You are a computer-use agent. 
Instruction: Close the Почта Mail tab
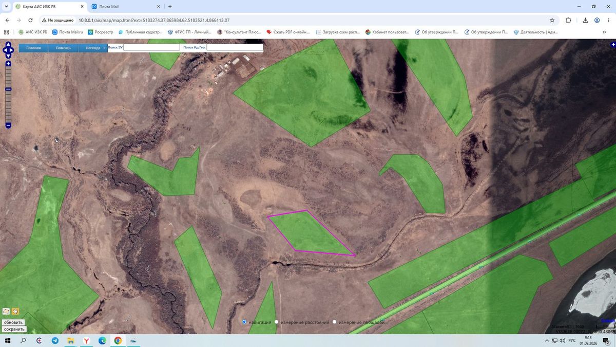(x=158, y=6)
